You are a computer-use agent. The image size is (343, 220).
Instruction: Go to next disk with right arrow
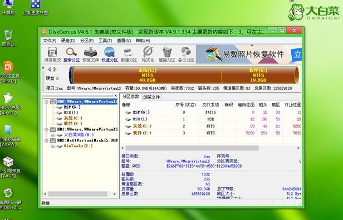pyautogui.click(x=55, y=70)
